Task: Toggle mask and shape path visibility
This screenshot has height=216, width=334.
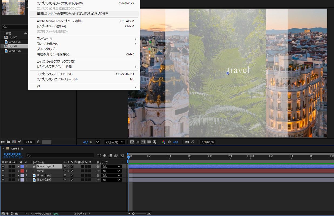Action: pyautogui.click(x=143, y=142)
